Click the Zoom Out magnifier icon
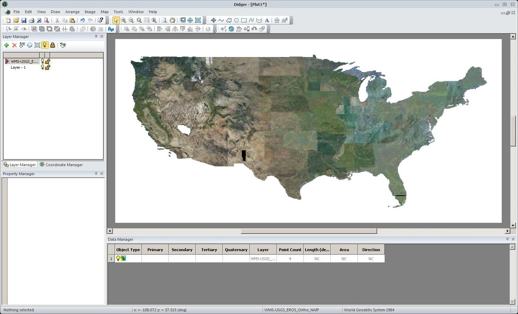The width and height of the screenshot is (518, 314). (131, 20)
